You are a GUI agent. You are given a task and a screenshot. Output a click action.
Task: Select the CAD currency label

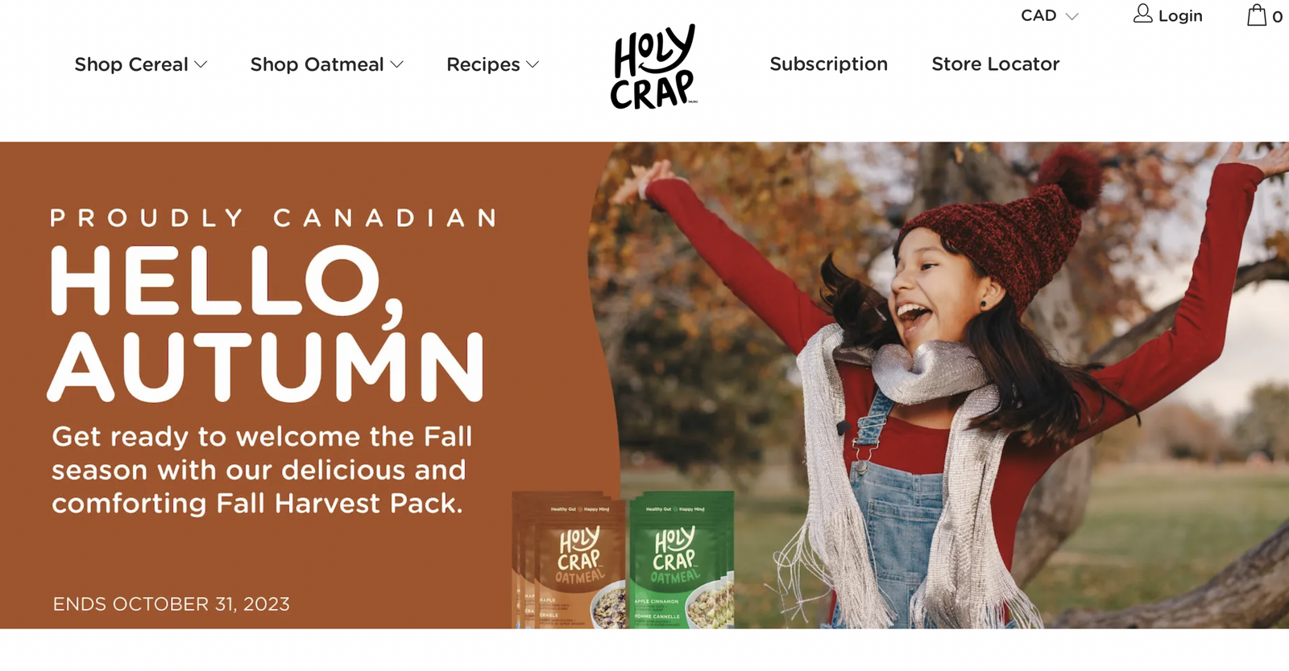(1038, 15)
